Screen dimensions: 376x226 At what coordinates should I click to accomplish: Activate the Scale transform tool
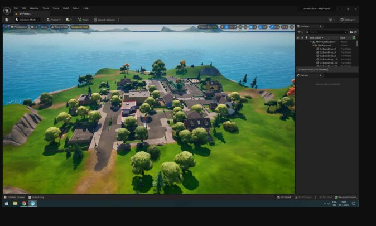tap(235, 27)
